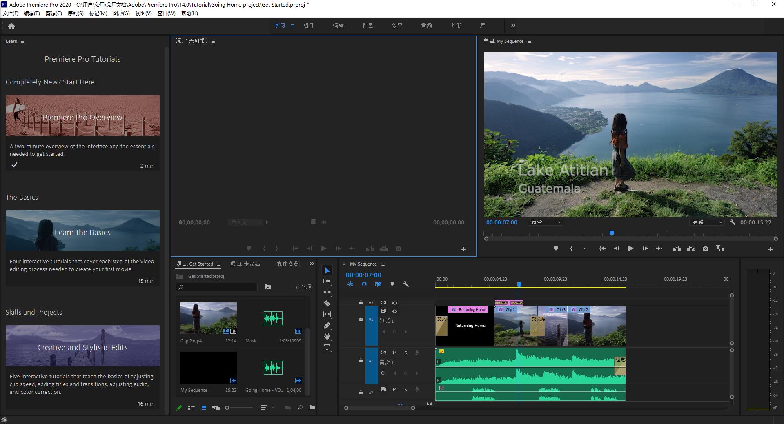This screenshot has height=424, width=784.
Task: Solo audio track A2
Action: click(405, 389)
